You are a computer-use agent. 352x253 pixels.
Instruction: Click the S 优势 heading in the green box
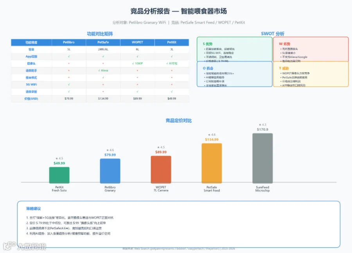coord(207,44)
